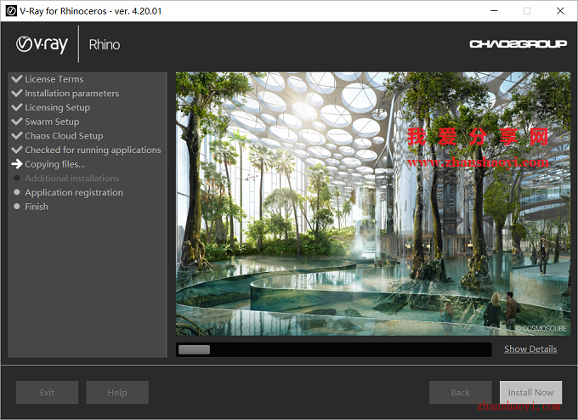This screenshot has height=420, width=578.
Task: Select the License Terms step
Action: click(54, 79)
